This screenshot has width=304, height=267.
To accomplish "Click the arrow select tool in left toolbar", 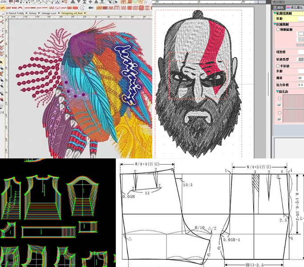I will [x=2, y=62].
